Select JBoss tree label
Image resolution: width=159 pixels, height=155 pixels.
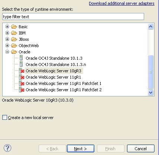tap(24, 39)
